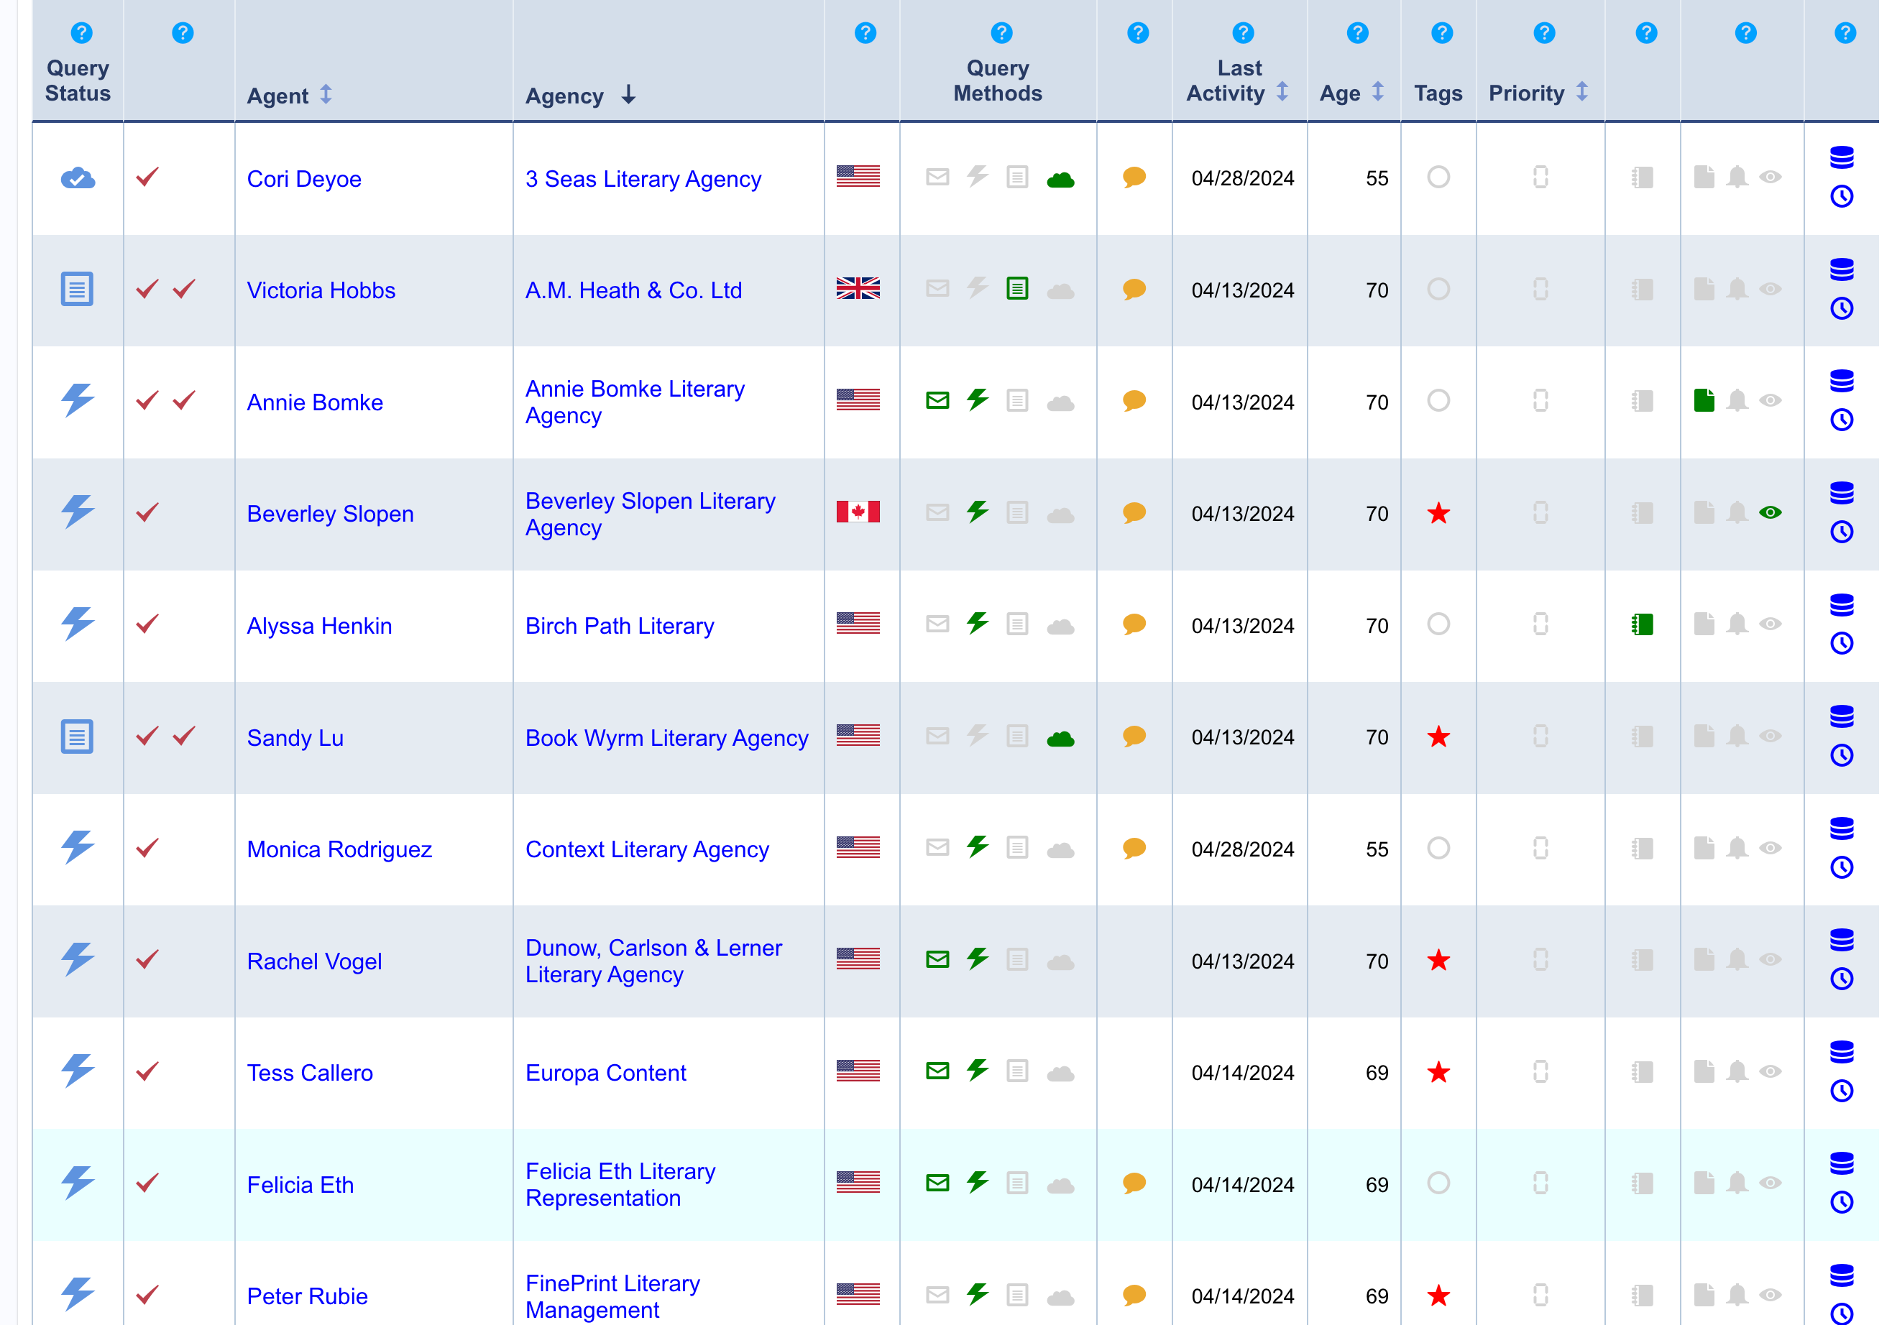
Task: Open help icon above Priority column
Action: click(x=1544, y=33)
